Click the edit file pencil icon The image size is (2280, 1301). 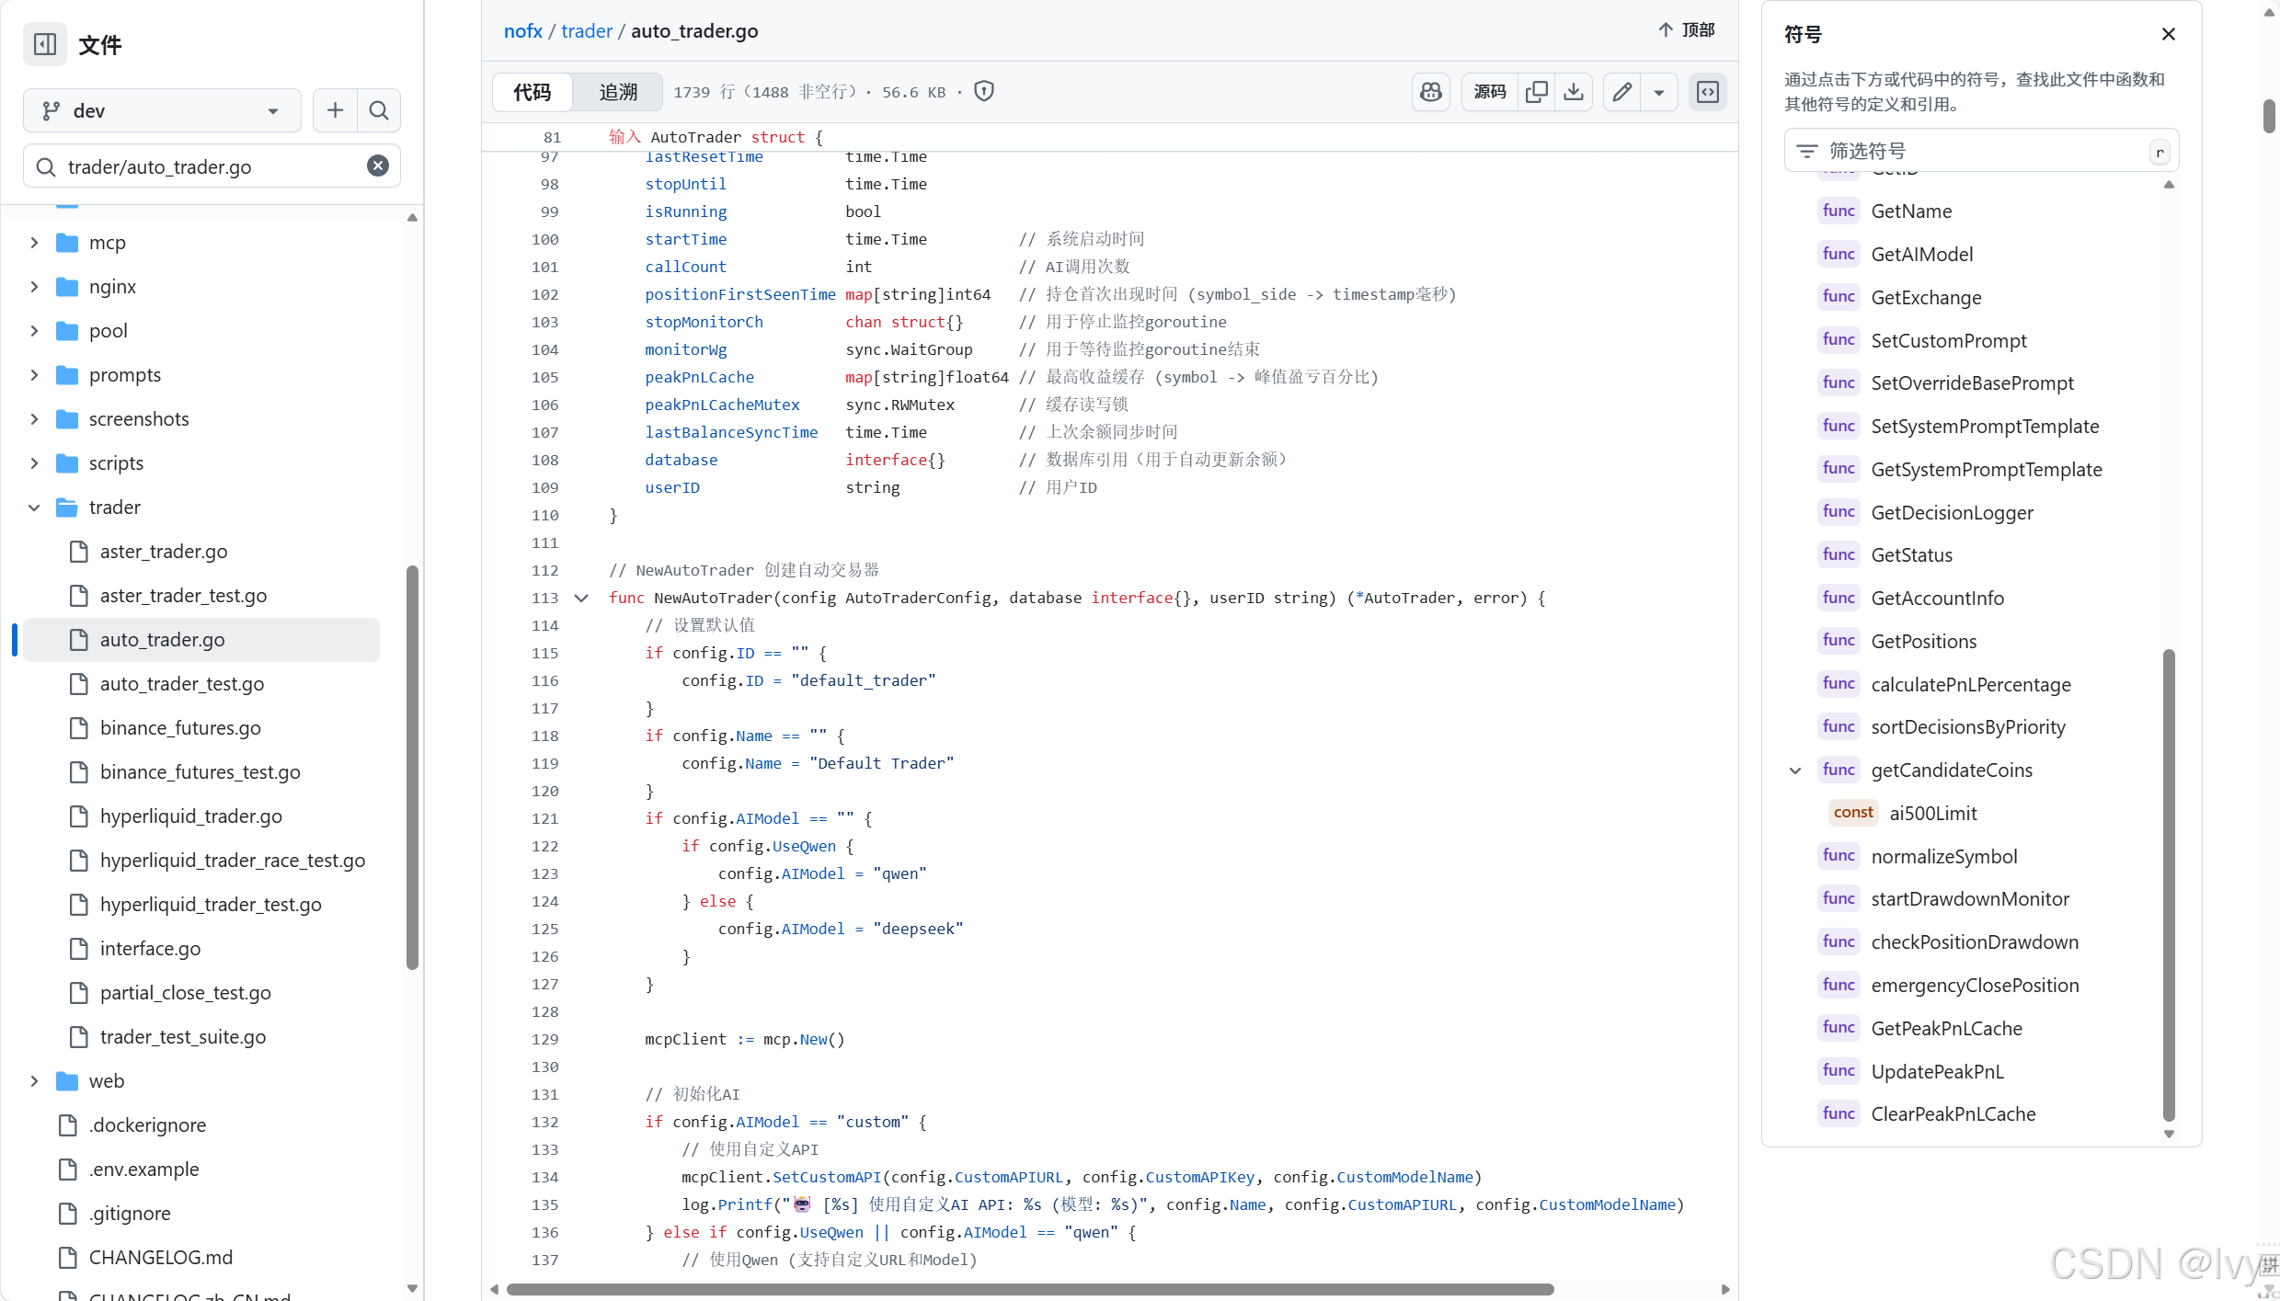pyautogui.click(x=1622, y=92)
